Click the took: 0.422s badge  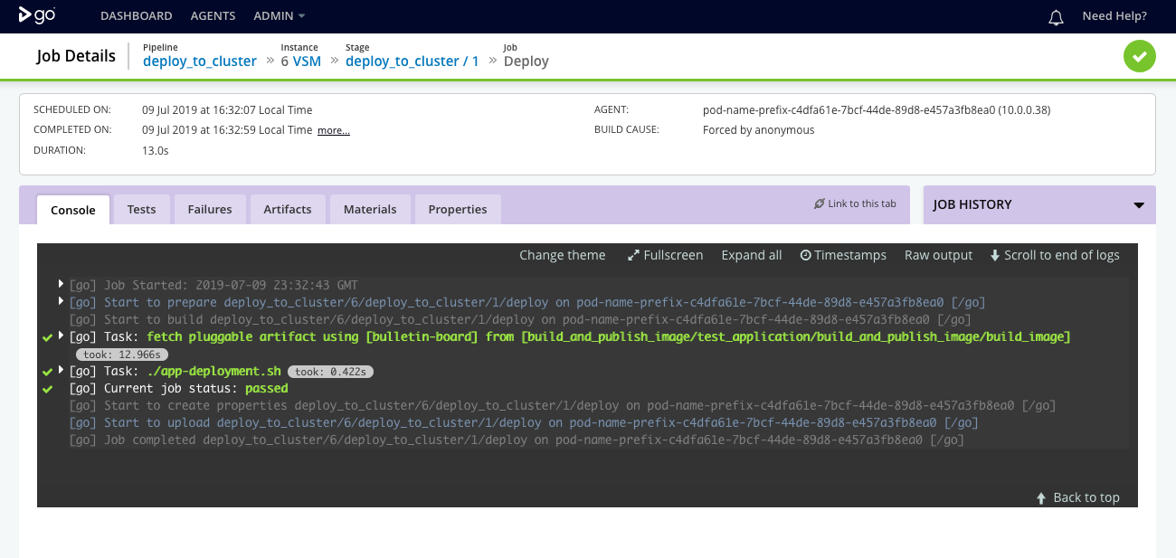331,372
